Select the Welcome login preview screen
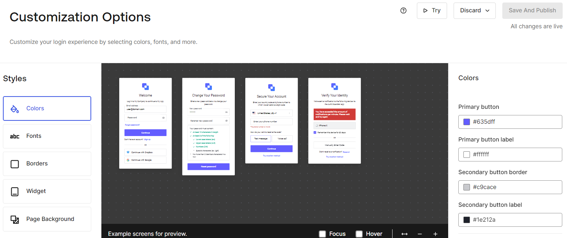The width and height of the screenshot is (567, 238). click(145, 123)
